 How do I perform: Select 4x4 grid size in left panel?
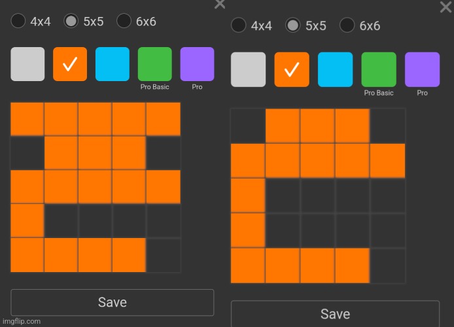(x=19, y=21)
